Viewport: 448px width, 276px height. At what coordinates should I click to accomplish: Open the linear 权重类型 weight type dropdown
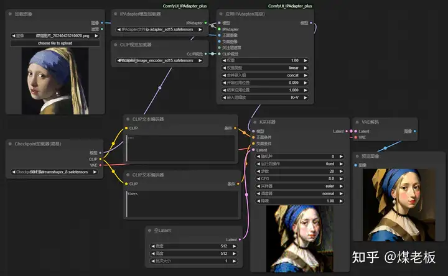265,68
